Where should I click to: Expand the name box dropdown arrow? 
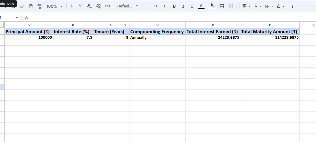point(17,18)
